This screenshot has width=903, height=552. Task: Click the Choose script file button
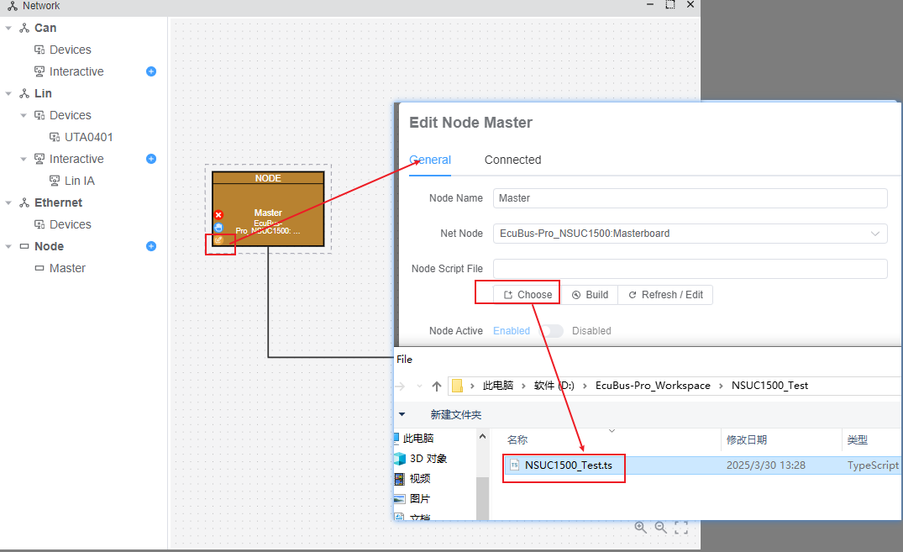527,294
